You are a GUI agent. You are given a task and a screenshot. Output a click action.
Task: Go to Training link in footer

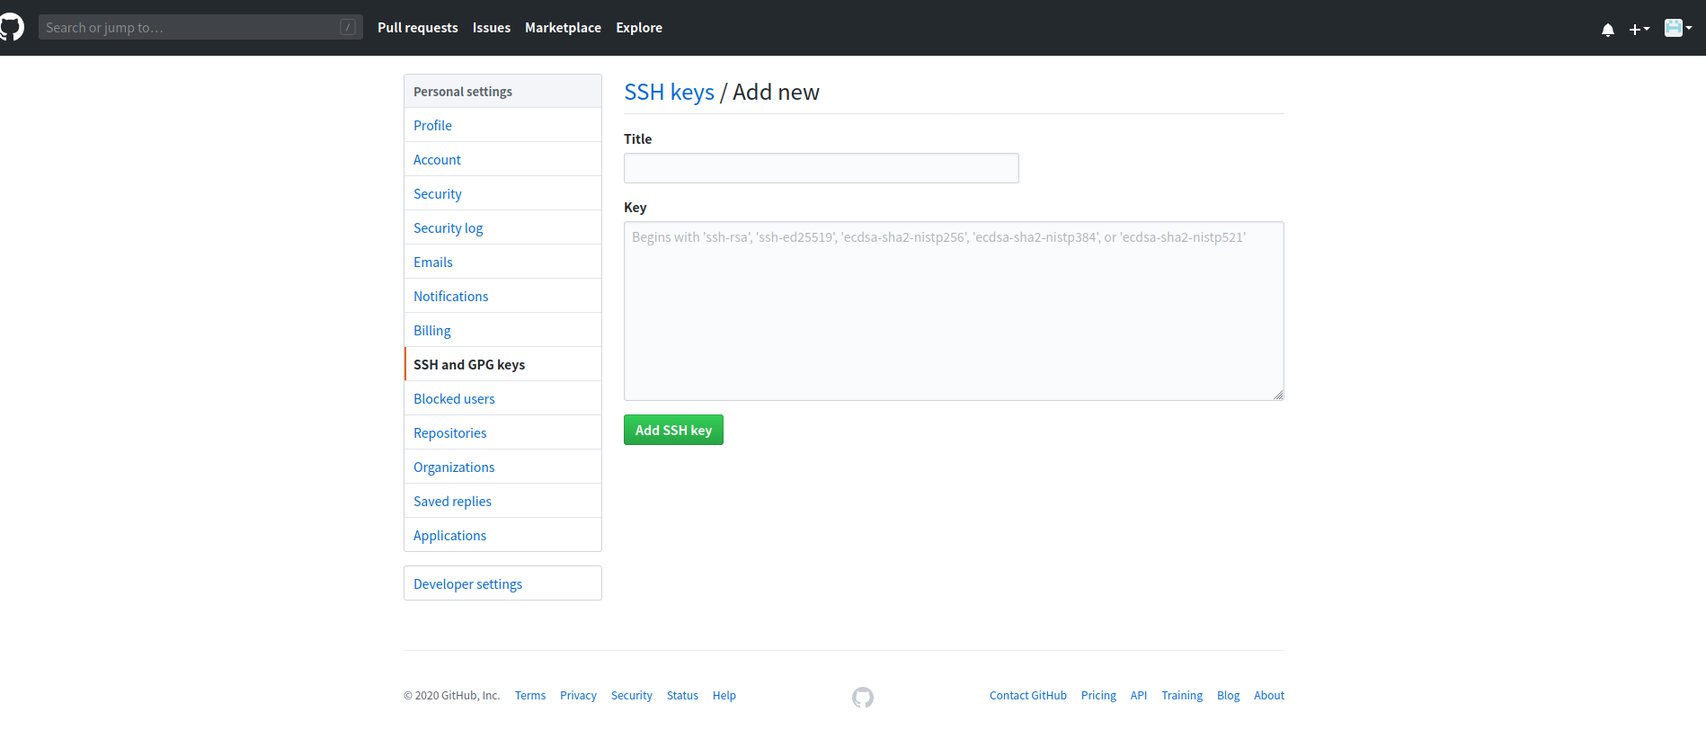point(1182,696)
